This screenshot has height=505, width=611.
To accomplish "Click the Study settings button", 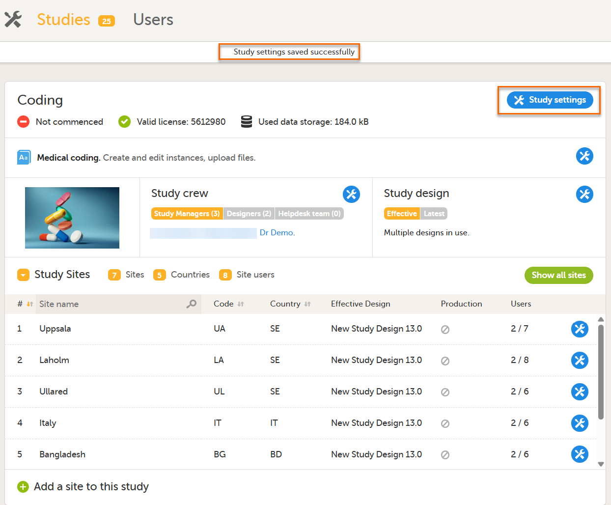I will pos(550,100).
